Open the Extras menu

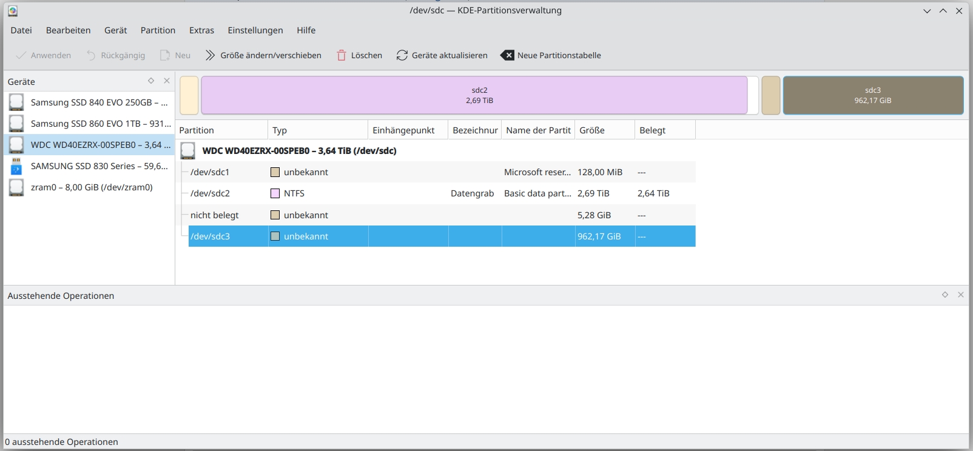coord(201,30)
